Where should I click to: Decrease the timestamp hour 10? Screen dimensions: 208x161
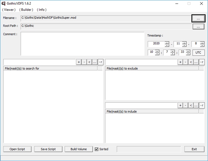[x=157, y=54]
